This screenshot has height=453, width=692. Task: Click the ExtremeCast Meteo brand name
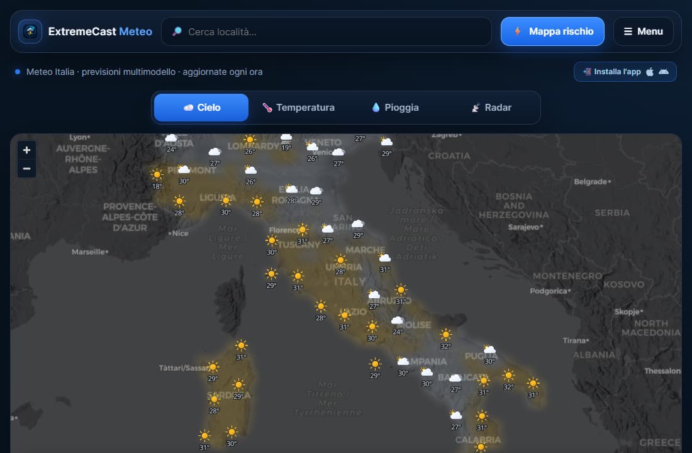(100, 31)
